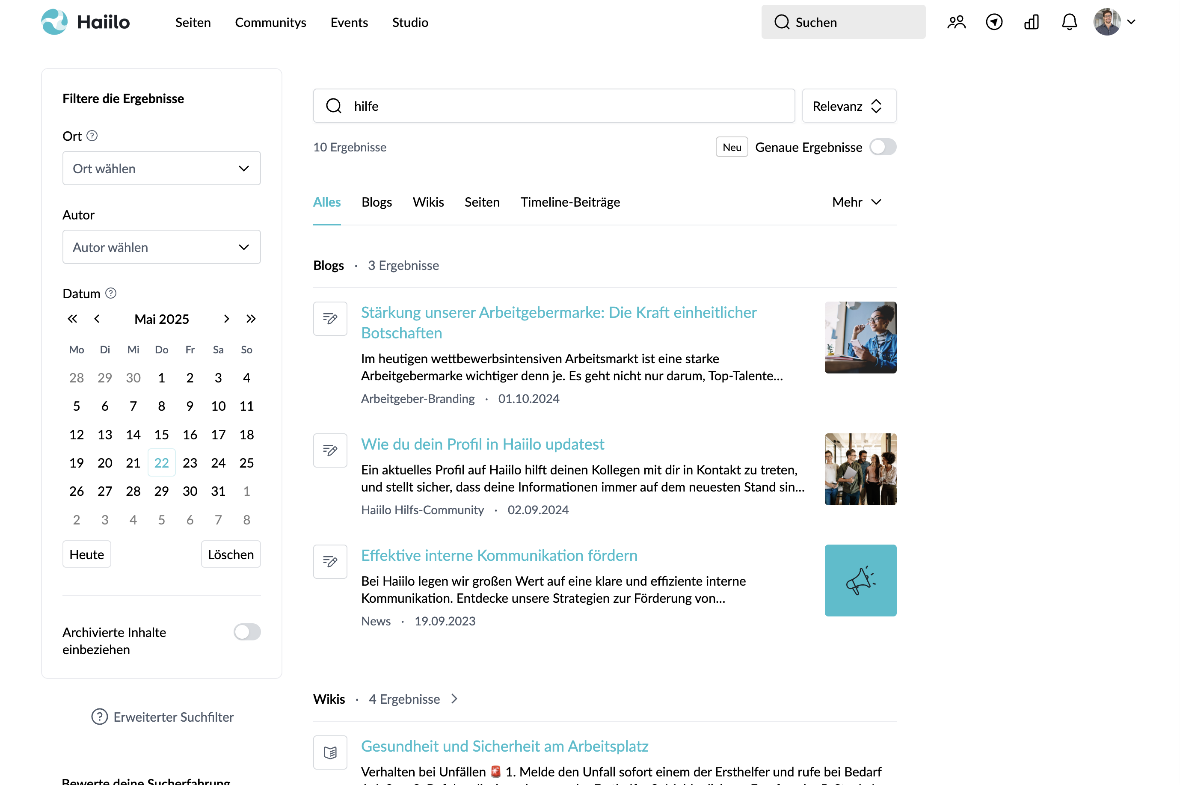Open the notifications bell
The width and height of the screenshot is (1180, 785).
[x=1069, y=22]
